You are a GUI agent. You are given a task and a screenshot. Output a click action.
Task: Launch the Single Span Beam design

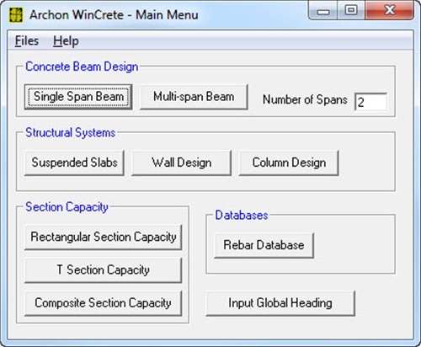pyautogui.click(x=78, y=97)
